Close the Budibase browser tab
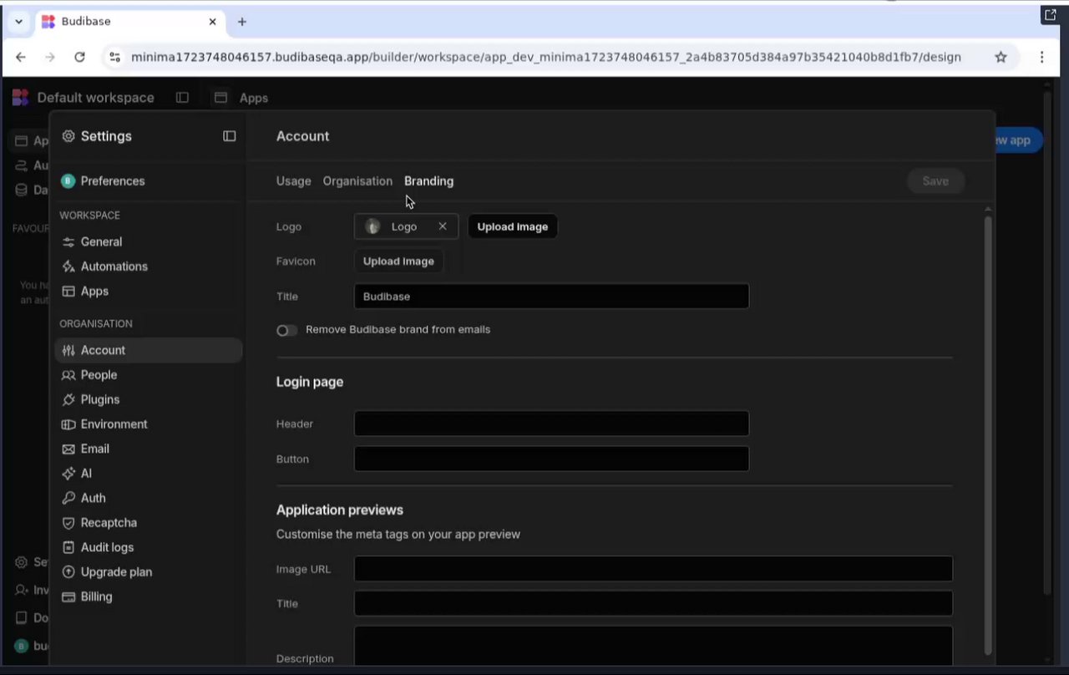Image resolution: width=1069 pixels, height=675 pixels. (x=212, y=22)
